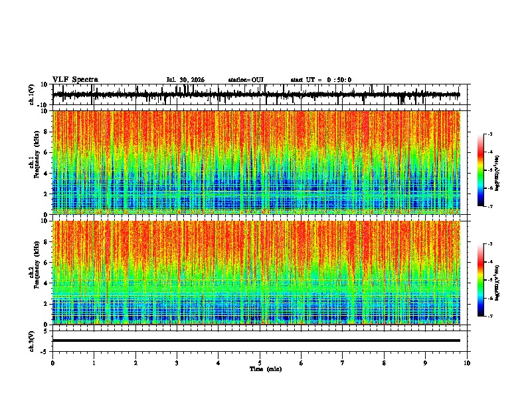Viewport: 526px width, 407px height.
Task: Click the "-7" label on ch.2 color scale
Action: coord(490,316)
